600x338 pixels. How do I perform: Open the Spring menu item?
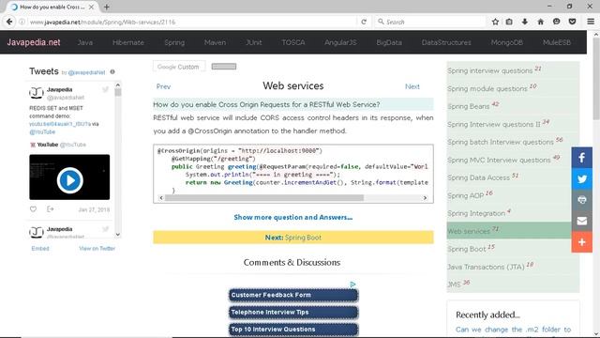174,42
